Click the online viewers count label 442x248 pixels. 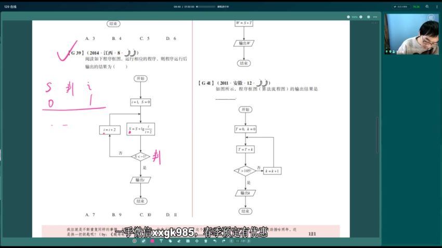10,7
